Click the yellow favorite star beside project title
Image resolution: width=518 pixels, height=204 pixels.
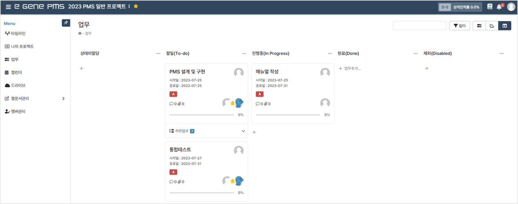point(136,7)
